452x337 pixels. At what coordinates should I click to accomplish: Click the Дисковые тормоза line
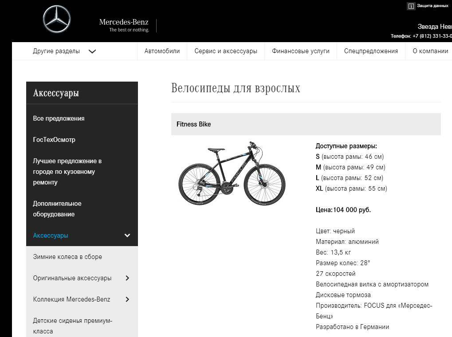[x=343, y=295]
